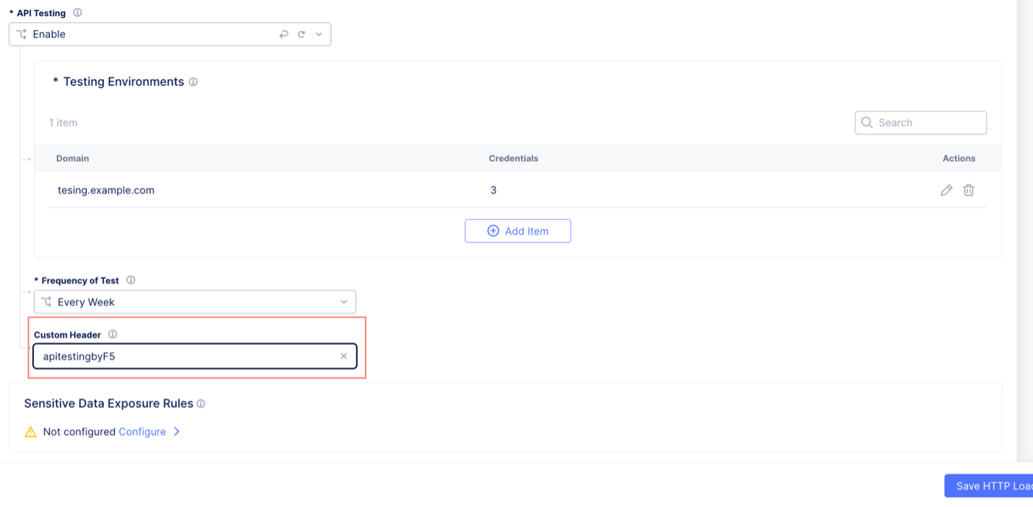Undo the API Testing selection
1033x507 pixels.
[283, 34]
